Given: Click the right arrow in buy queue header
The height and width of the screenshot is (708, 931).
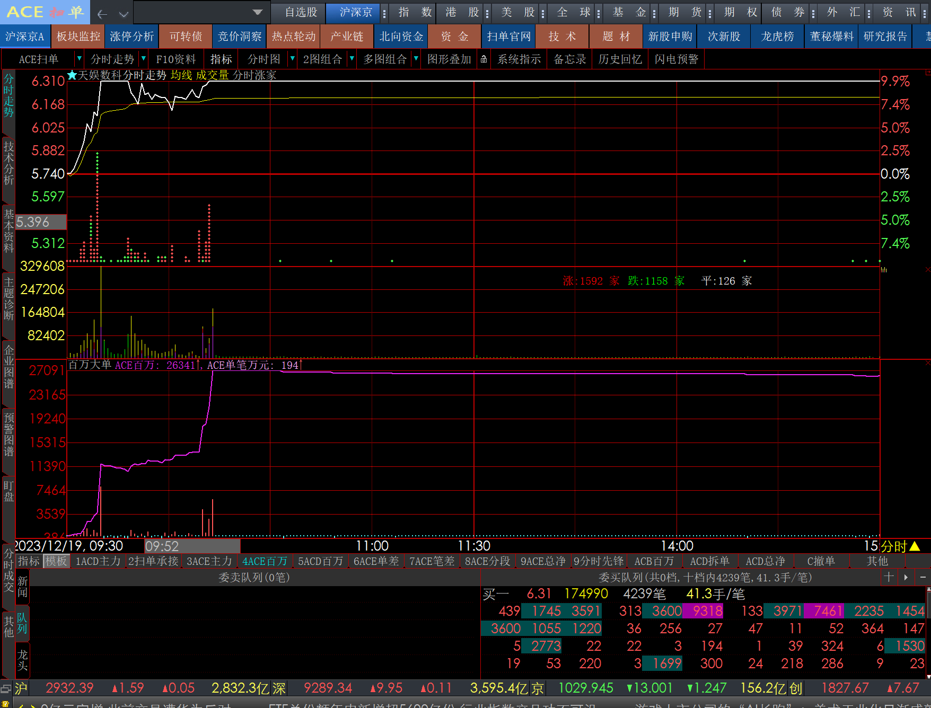Looking at the screenshot, I should (906, 577).
